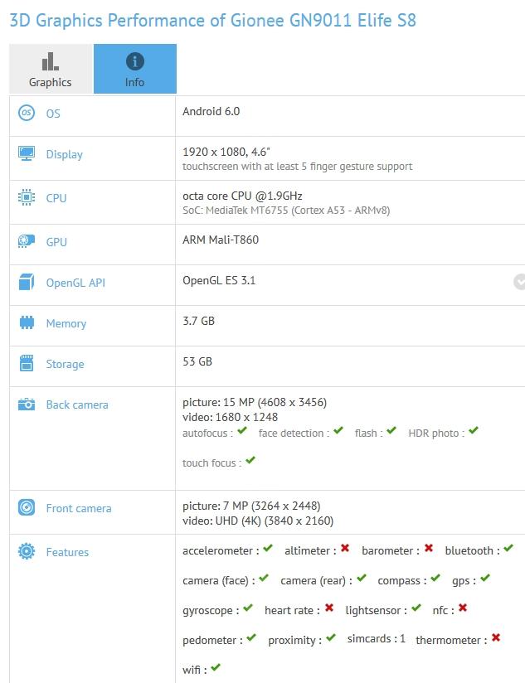Switch to the Graphics tab
The width and height of the screenshot is (525, 683).
(50, 70)
